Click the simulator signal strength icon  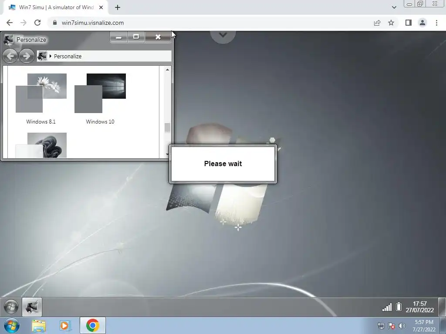pyautogui.click(x=387, y=307)
